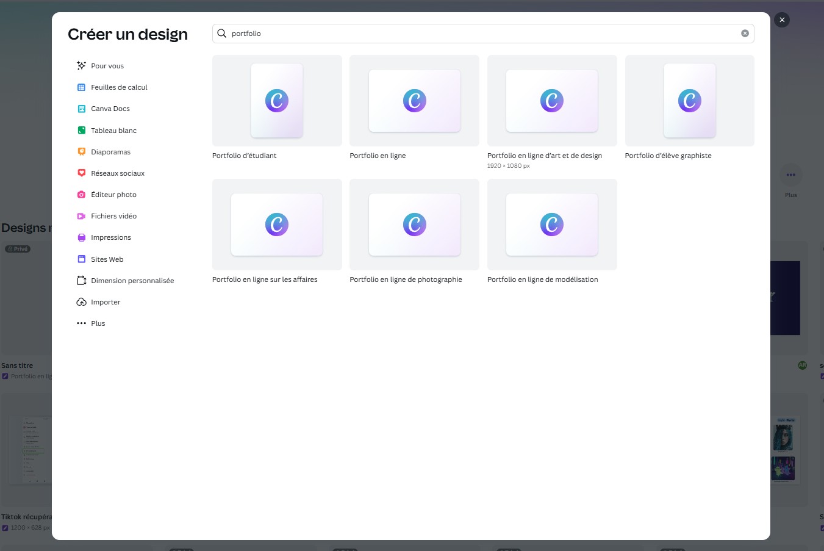Choose the Tableau blanc whiteboard icon
The image size is (824, 551).
click(x=81, y=131)
